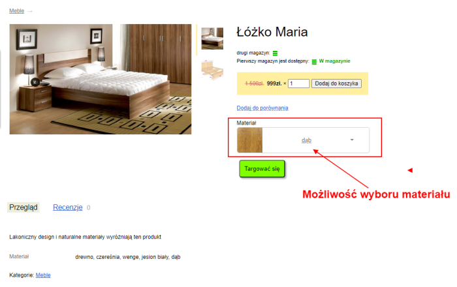Switch to the Recenzje tab
Viewport: 457px width, 287px height.
tap(68, 207)
